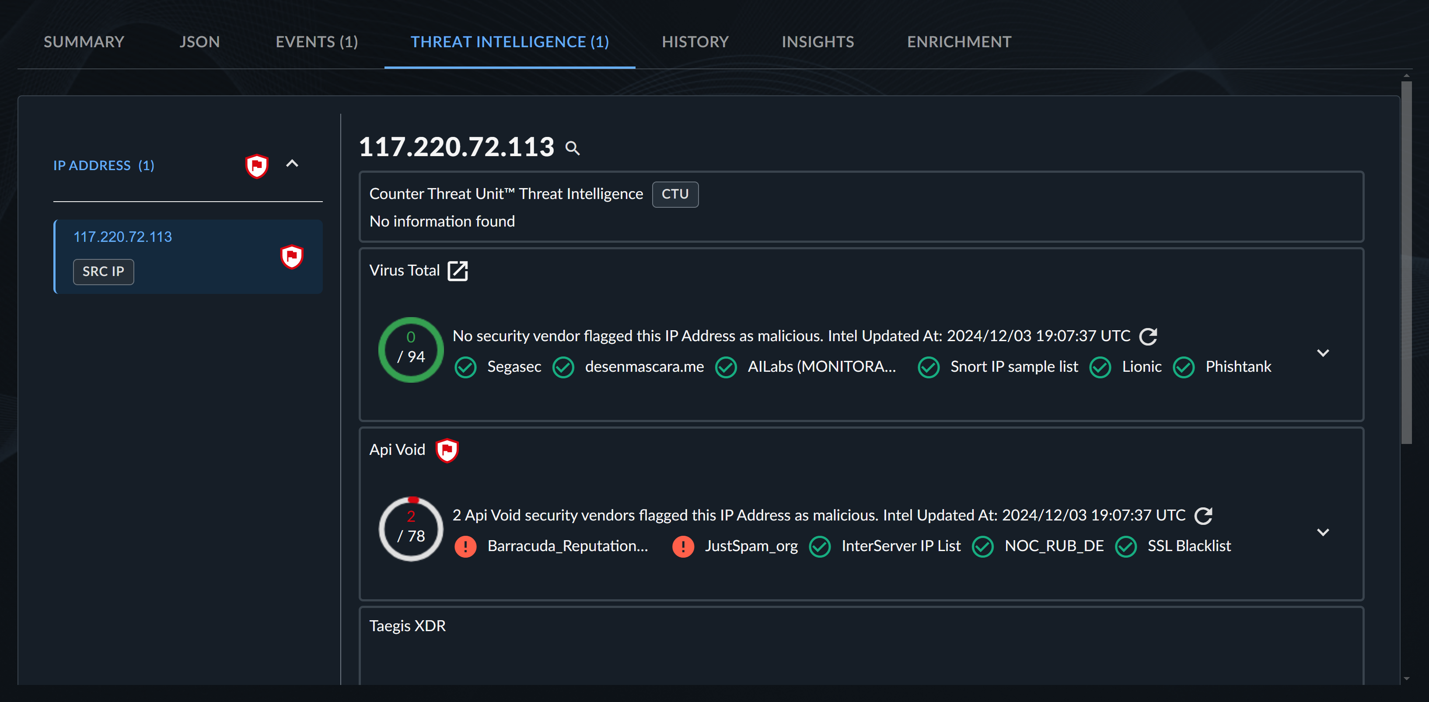Click the Phishtank vendor name
The image size is (1429, 702).
[x=1237, y=367]
